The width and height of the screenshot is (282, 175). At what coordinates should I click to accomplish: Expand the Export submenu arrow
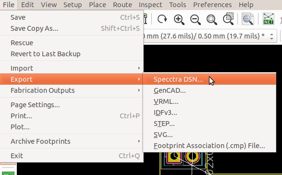[x=139, y=79]
